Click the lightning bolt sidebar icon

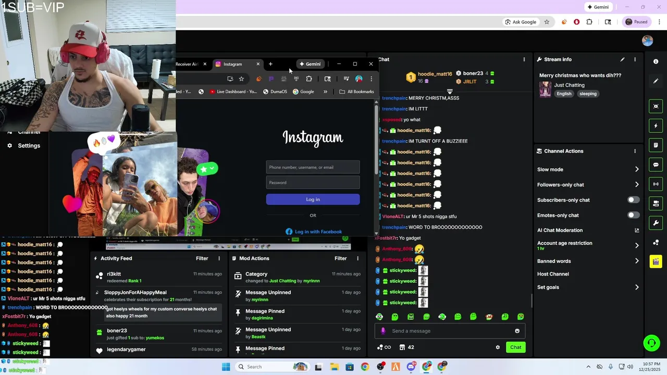656,126
